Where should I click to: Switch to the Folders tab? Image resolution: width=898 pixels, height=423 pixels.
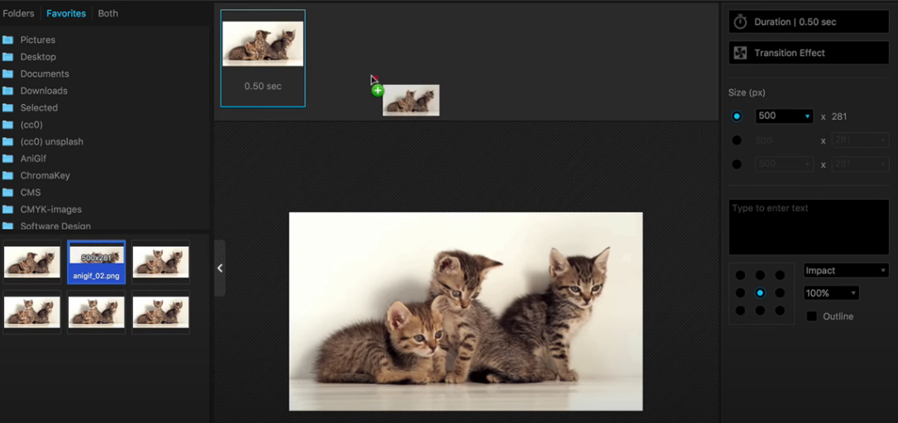coord(18,13)
